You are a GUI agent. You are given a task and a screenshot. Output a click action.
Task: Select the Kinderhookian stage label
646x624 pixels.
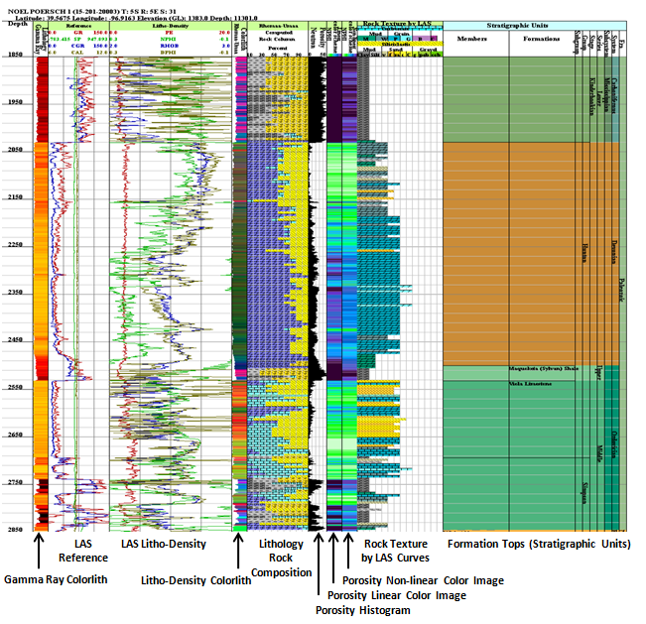592,96
